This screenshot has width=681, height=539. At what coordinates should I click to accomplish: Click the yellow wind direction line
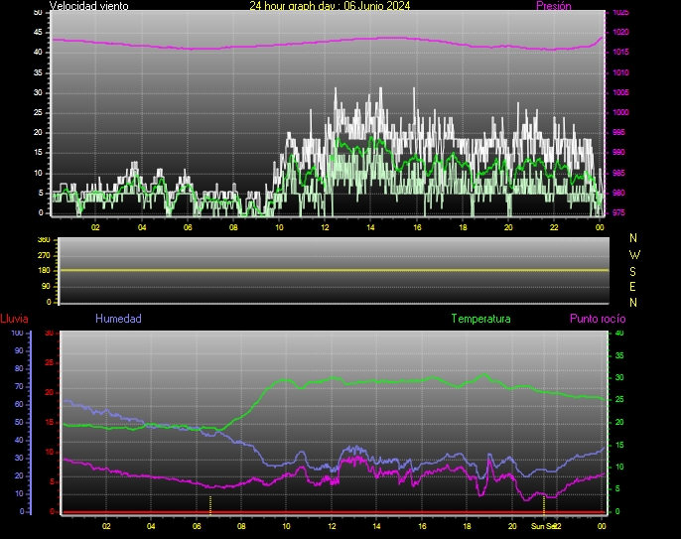pos(334,270)
